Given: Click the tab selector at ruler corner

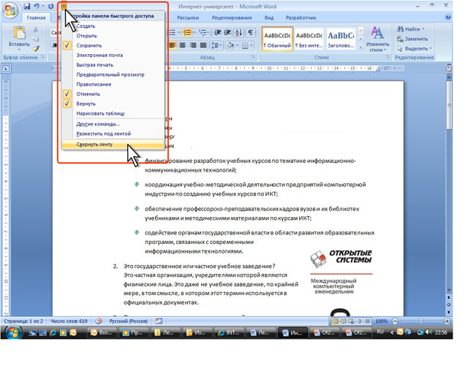Looking at the screenshot, I should [x=6, y=69].
